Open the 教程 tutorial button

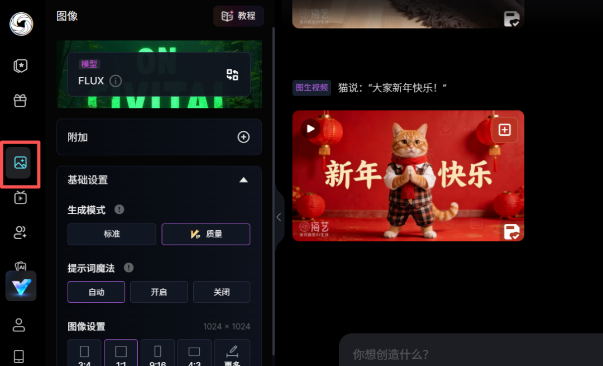click(x=238, y=16)
